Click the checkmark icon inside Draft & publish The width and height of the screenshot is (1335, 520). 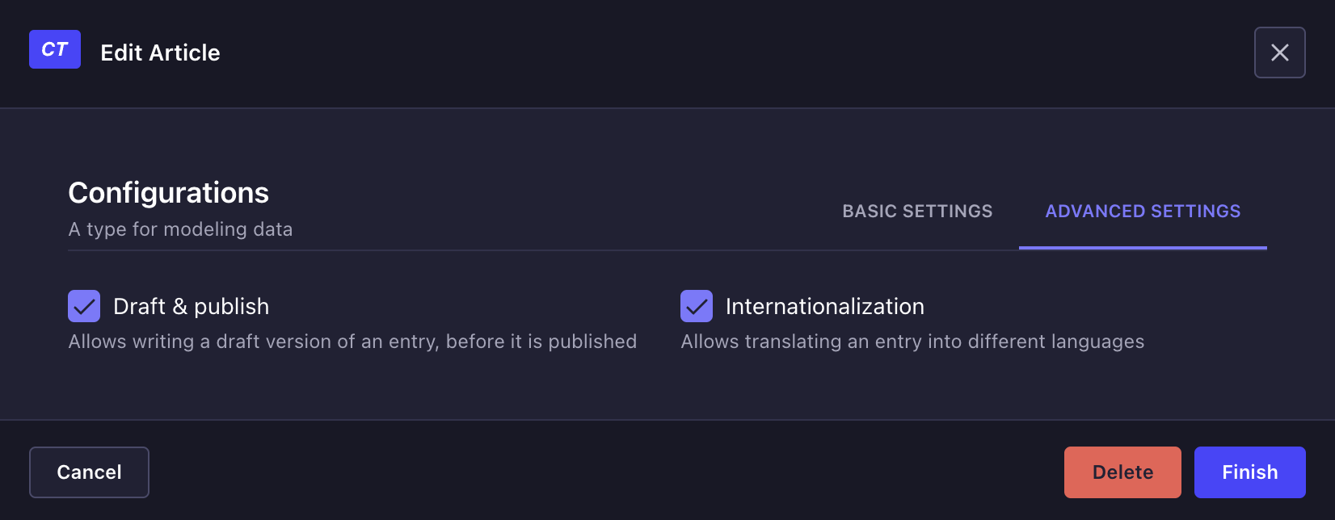(83, 306)
